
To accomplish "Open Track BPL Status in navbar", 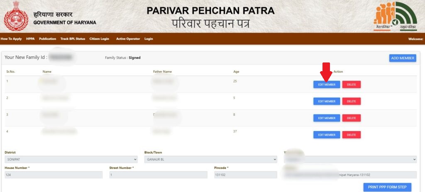I will pyautogui.click(x=73, y=38).
